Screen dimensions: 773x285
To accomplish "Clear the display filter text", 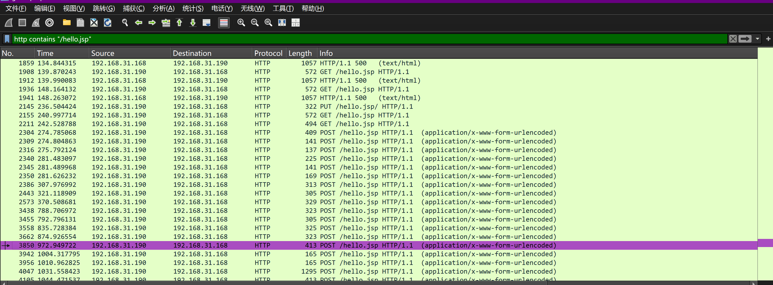I will pyautogui.click(x=733, y=39).
